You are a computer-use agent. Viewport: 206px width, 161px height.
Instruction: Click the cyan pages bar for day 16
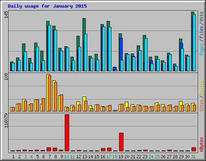[104, 49]
